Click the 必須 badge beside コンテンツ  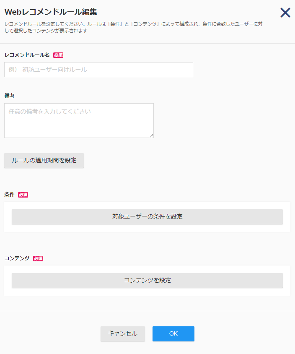[x=38, y=258]
